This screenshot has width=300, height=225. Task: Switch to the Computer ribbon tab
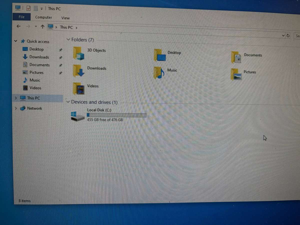coord(43,17)
